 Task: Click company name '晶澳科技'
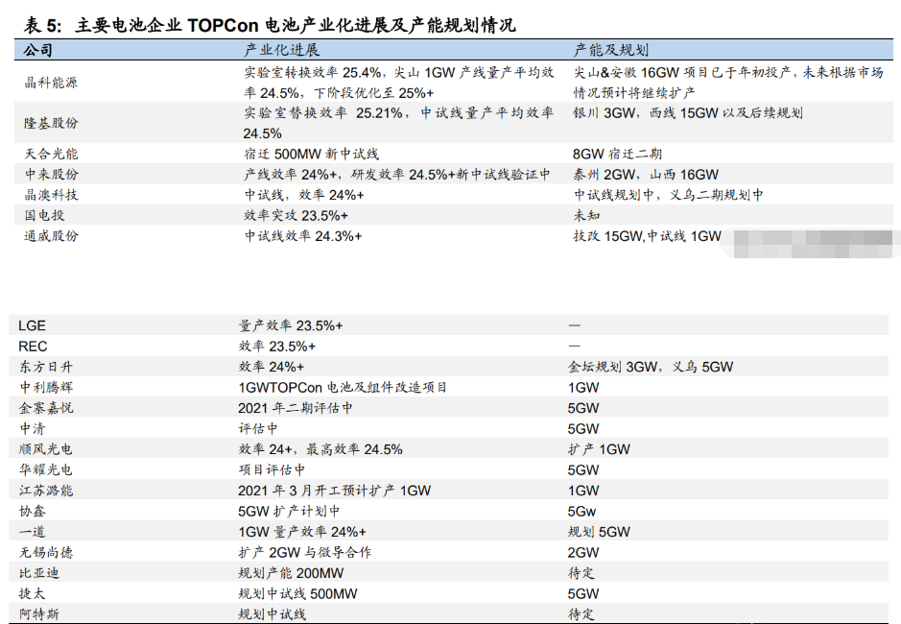click(x=51, y=195)
